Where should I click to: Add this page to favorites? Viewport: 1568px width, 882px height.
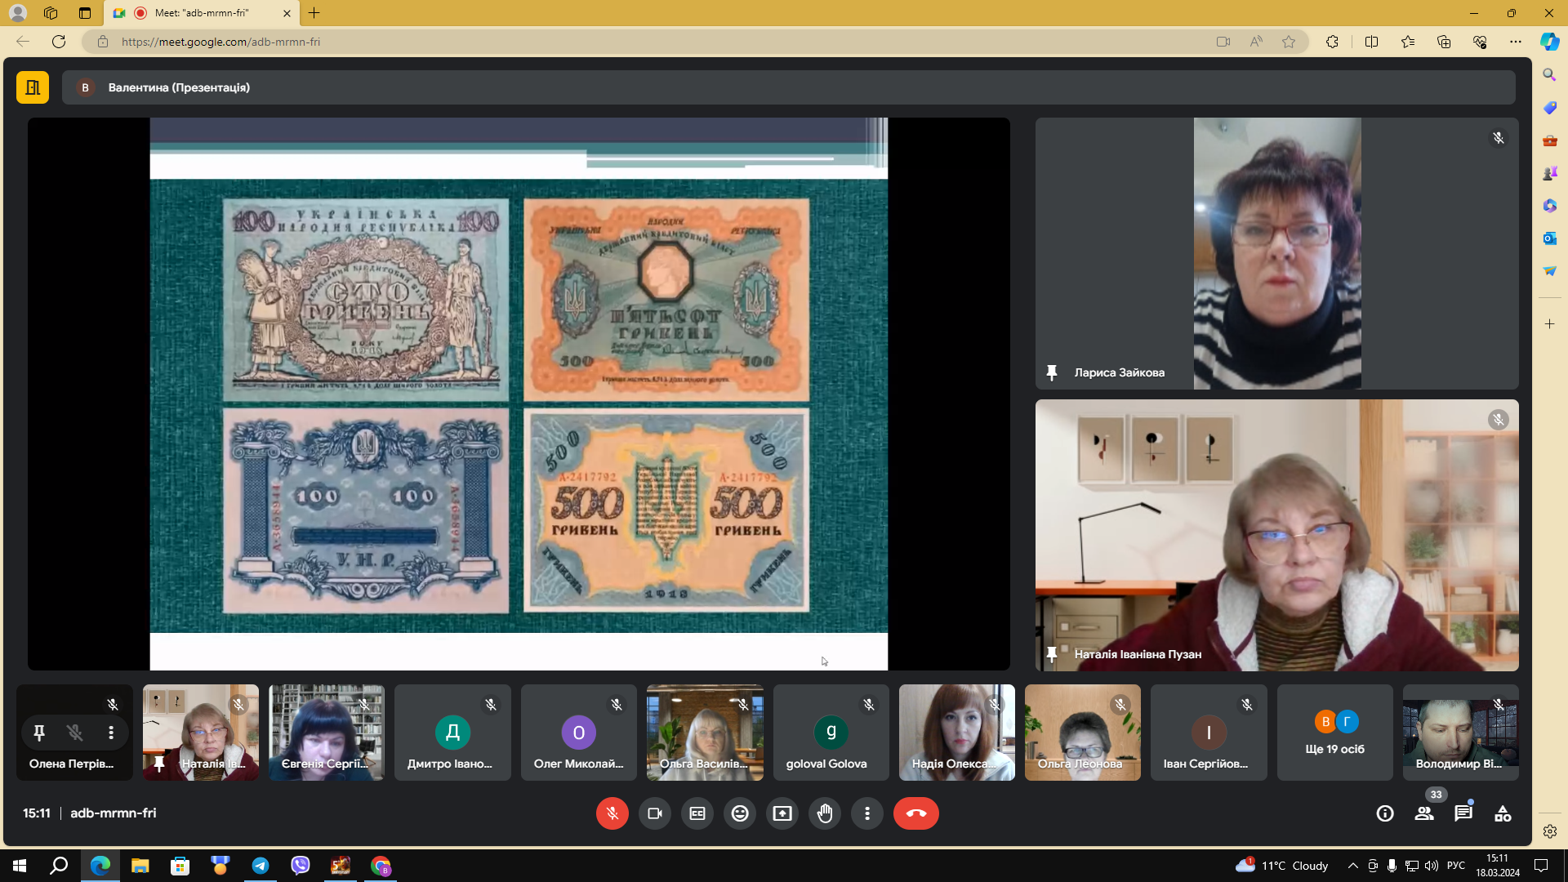(x=1289, y=42)
